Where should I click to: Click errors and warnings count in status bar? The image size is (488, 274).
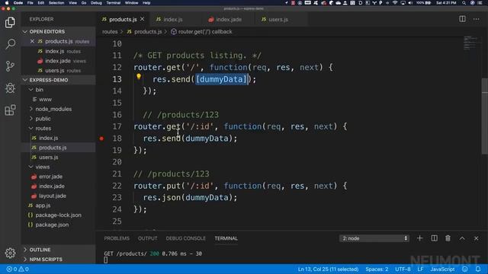[x=18, y=269]
